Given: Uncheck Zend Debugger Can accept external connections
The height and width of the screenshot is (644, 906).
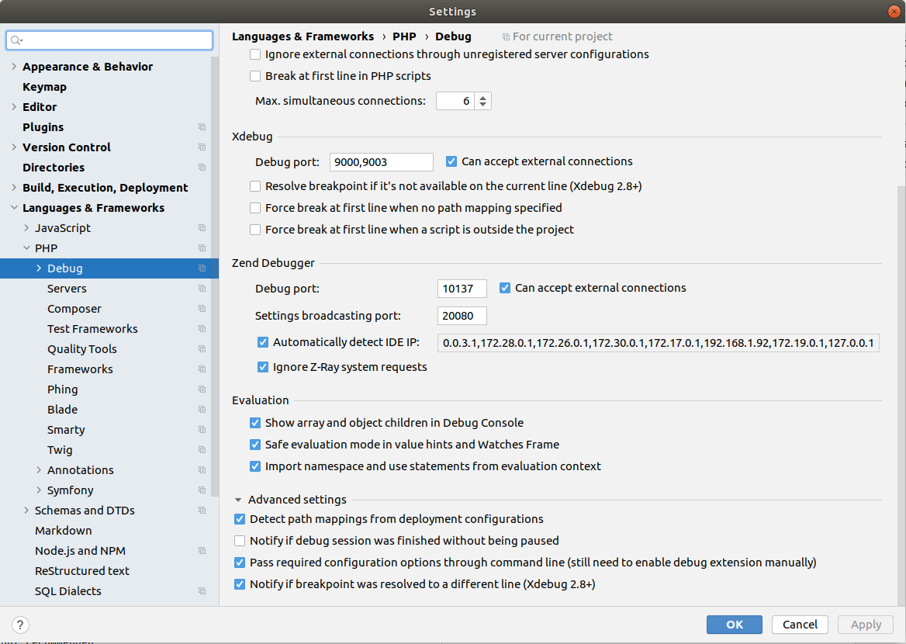Looking at the screenshot, I should (505, 288).
